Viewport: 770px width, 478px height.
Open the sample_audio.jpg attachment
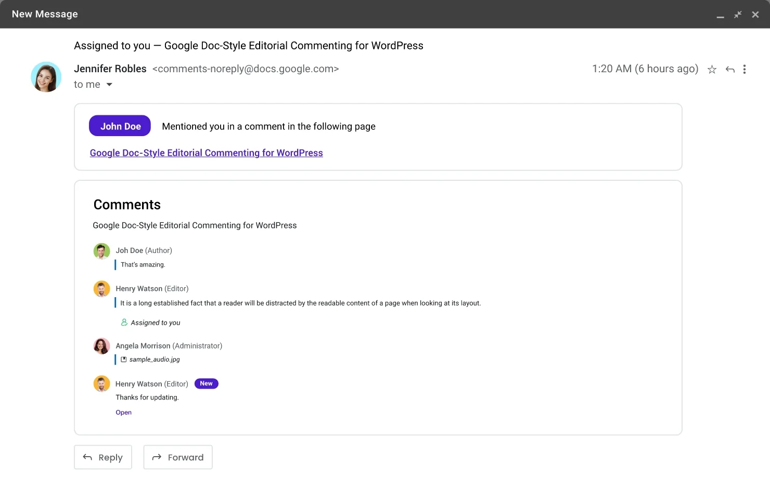point(155,360)
